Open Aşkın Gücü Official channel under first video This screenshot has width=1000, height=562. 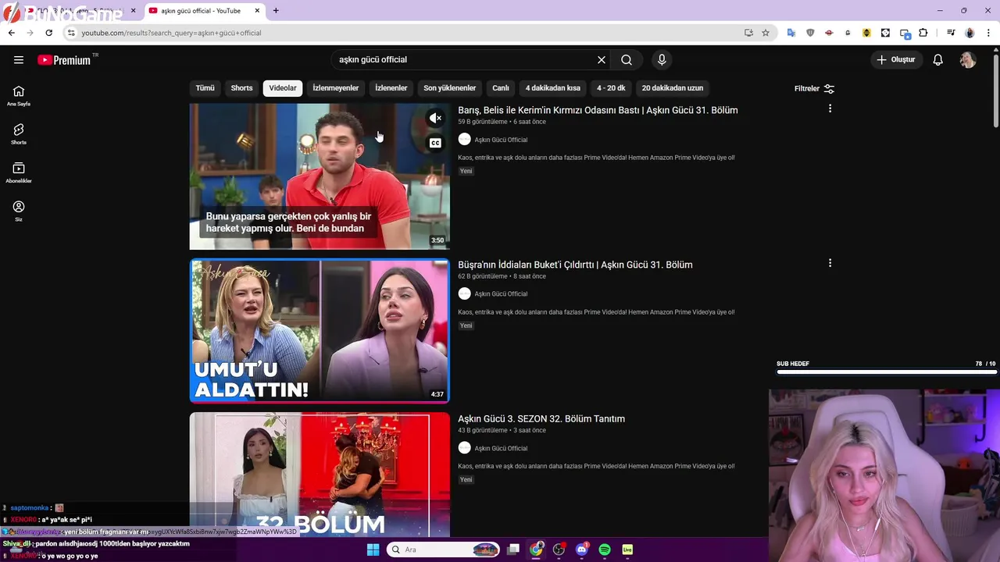(x=501, y=140)
